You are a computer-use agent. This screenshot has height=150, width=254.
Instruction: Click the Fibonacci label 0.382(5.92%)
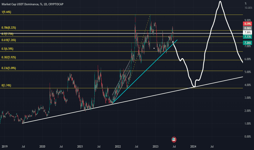coord(9,57)
